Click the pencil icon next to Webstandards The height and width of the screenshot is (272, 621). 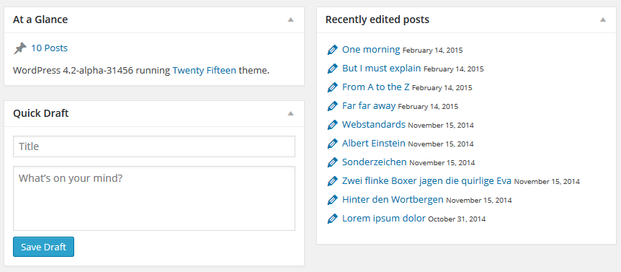[332, 125]
